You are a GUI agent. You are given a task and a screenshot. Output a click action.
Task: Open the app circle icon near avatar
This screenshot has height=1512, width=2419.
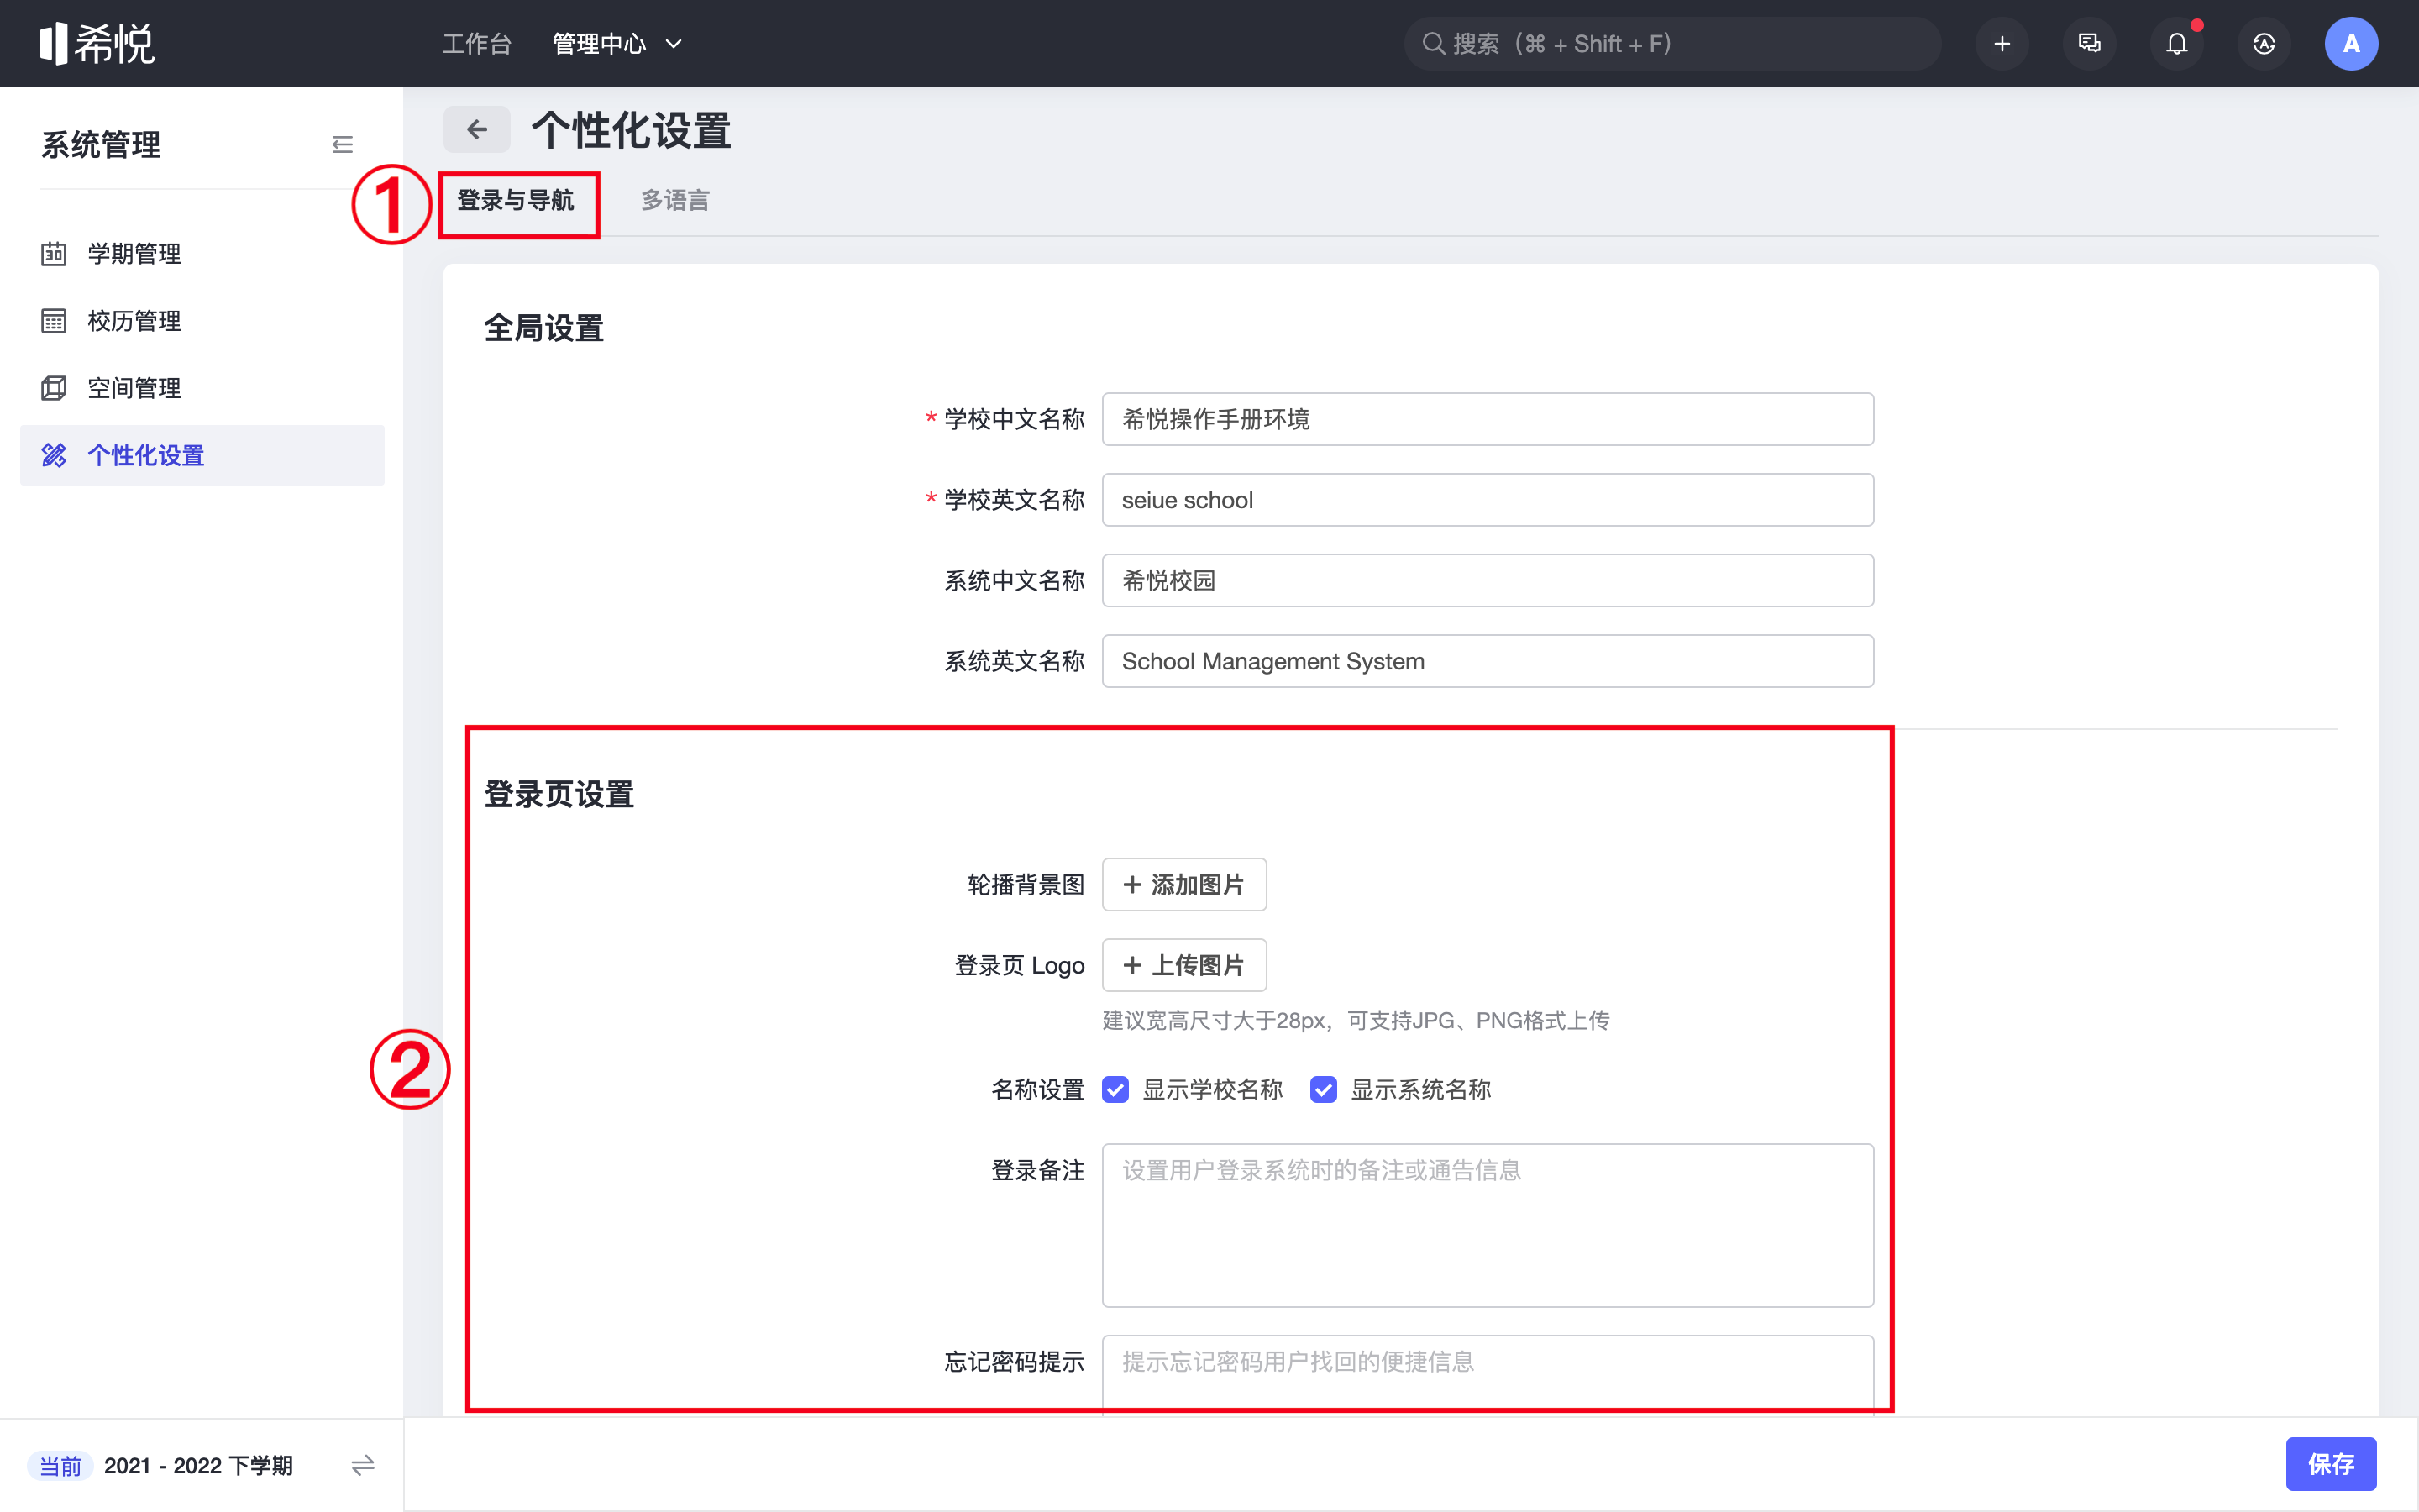(2263, 44)
